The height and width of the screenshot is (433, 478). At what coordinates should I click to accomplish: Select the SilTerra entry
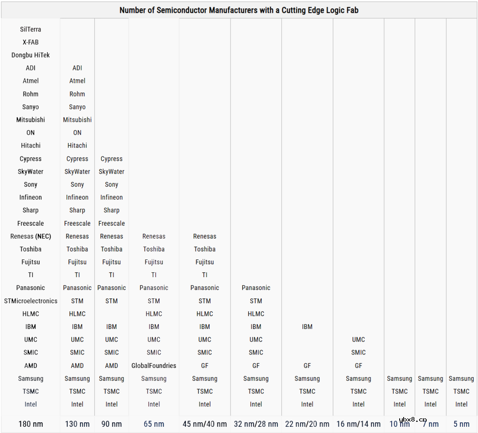coord(31,29)
